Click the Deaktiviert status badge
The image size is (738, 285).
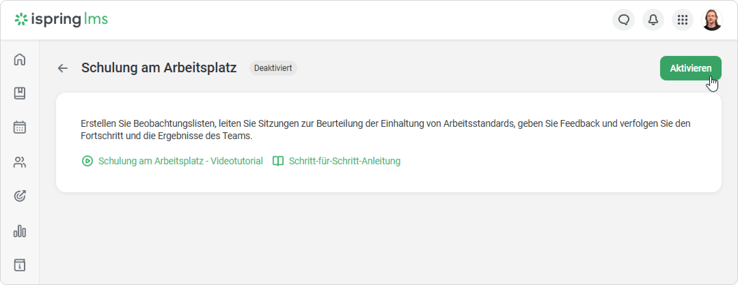(x=273, y=68)
